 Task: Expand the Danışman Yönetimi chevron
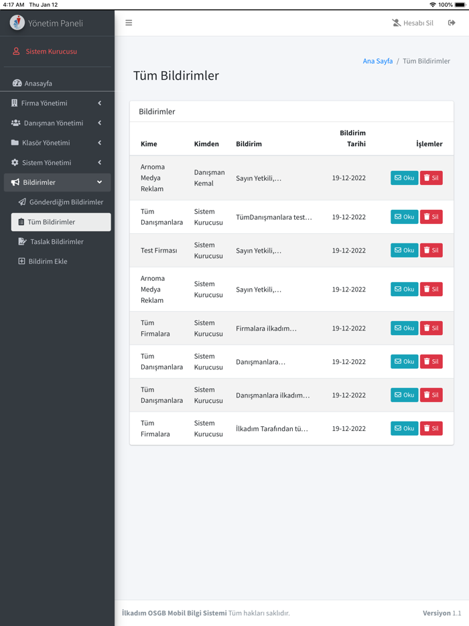[99, 123]
